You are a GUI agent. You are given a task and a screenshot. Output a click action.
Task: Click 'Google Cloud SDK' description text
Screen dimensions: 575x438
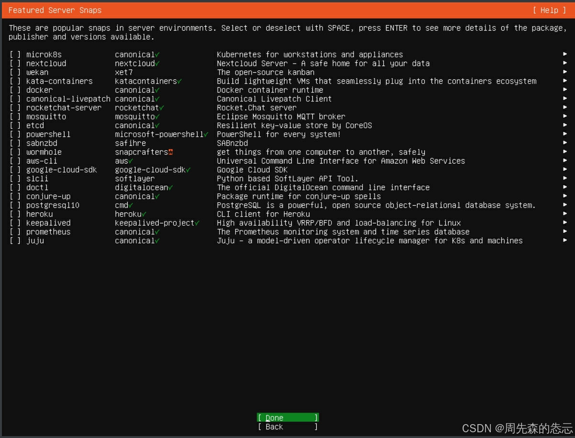(x=252, y=170)
